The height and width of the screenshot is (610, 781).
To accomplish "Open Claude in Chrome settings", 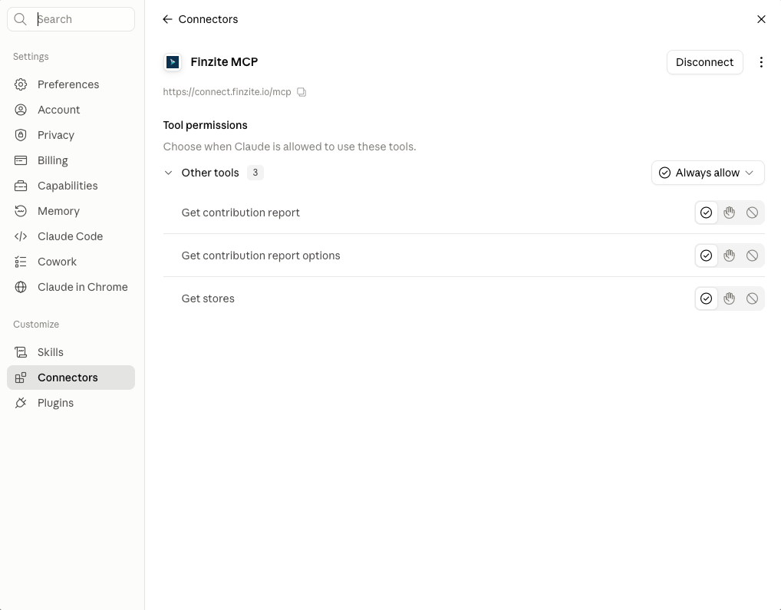I will coord(71,287).
